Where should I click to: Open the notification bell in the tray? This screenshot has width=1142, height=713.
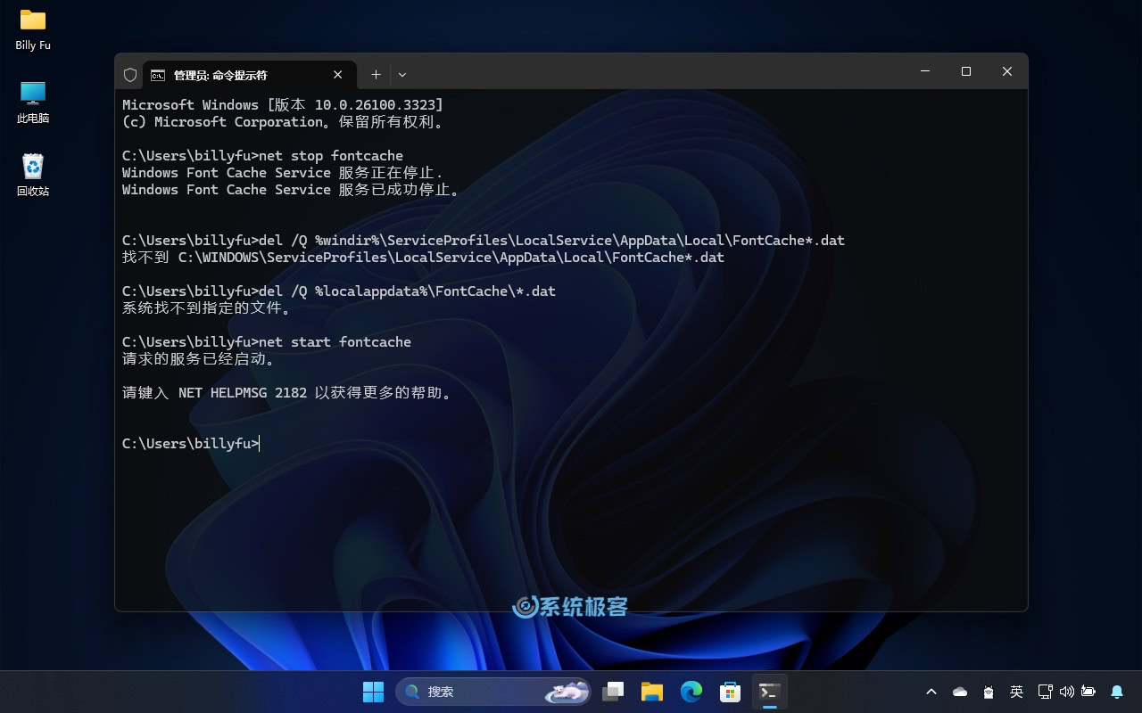pos(1117,692)
